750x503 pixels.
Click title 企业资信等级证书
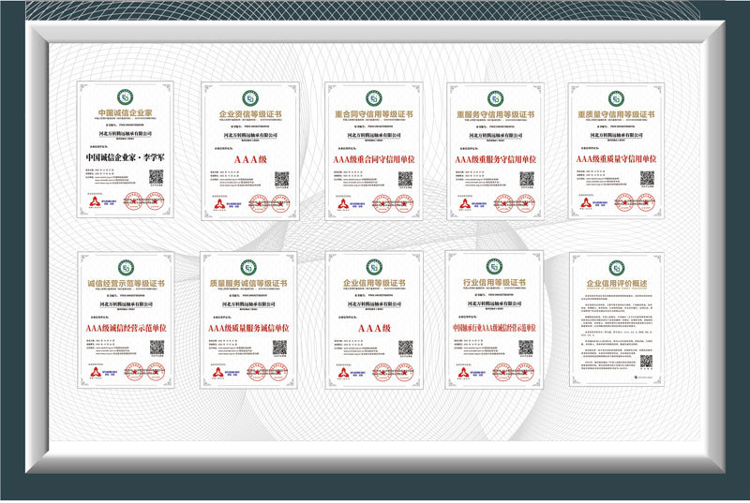coord(247,114)
